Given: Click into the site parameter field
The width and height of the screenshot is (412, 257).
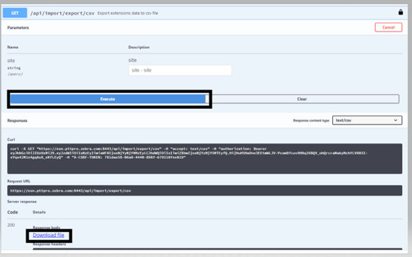Looking at the screenshot, I should click(180, 71).
